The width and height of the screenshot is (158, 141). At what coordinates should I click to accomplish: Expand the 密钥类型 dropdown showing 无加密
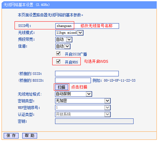pyautogui.click(x=83, y=101)
